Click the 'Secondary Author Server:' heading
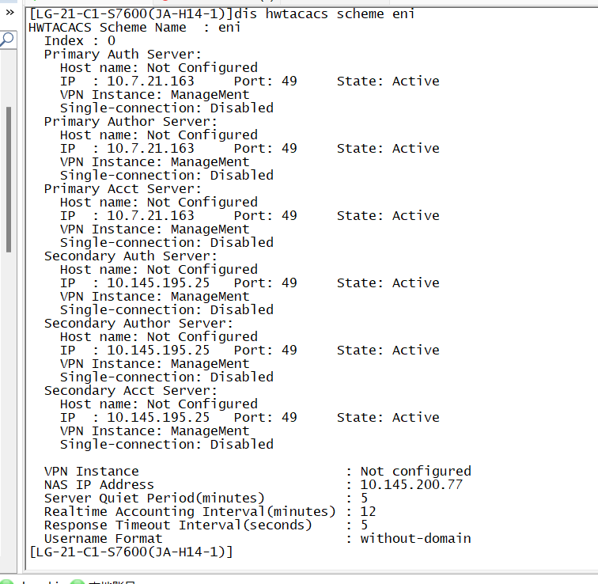The height and width of the screenshot is (584, 598). click(138, 324)
